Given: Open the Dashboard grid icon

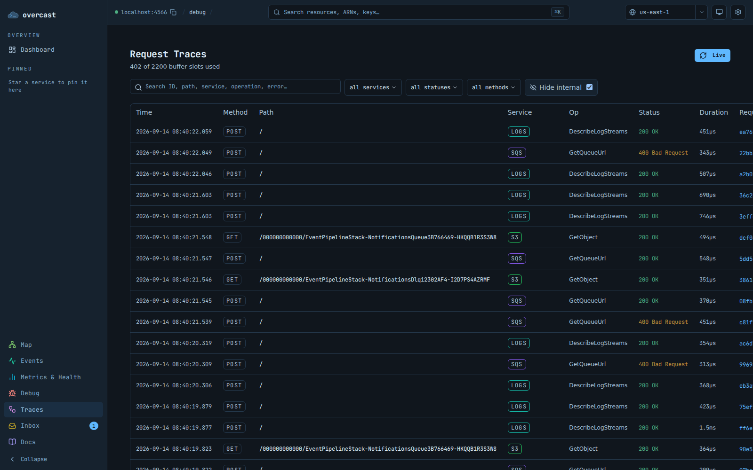Looking at the screenshot, I should pos(12,50).
